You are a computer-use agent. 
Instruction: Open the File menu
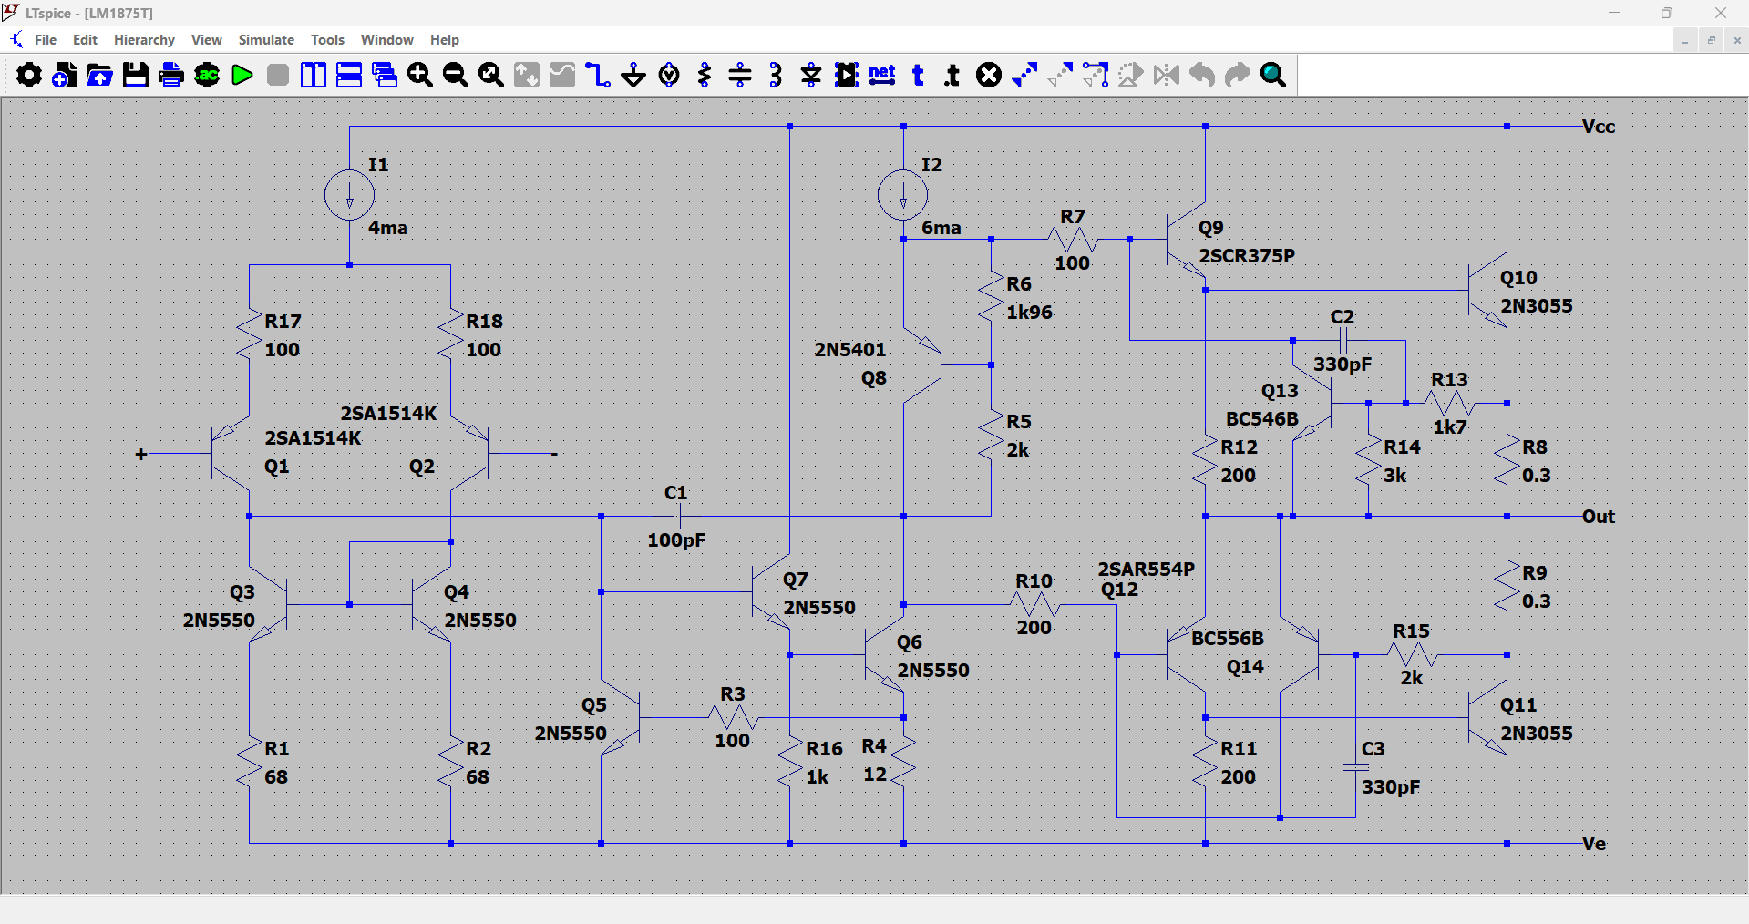click(x=46, y=40)
